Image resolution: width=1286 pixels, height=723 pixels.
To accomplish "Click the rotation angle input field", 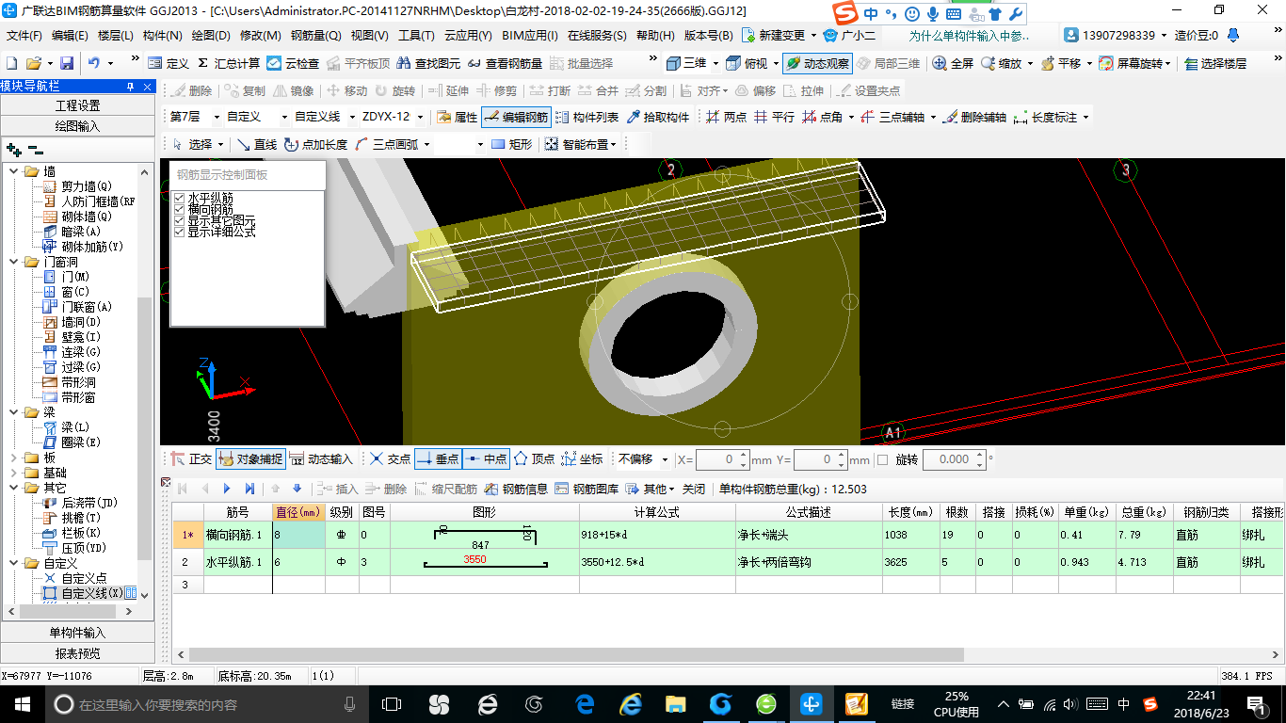I will [953, 459].
